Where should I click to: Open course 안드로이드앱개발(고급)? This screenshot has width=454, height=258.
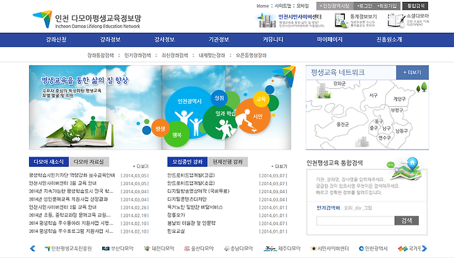click(x=191, y=175)
